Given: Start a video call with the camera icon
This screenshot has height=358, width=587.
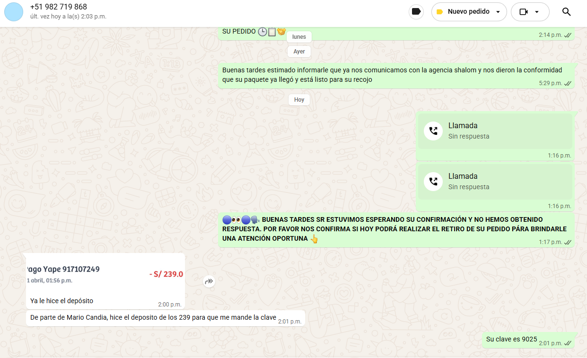Looking at the screenshot, I should [523, 12].
